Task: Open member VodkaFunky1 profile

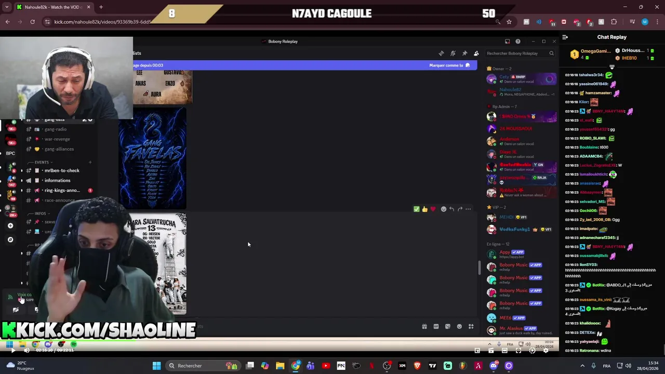Action: 521,230
